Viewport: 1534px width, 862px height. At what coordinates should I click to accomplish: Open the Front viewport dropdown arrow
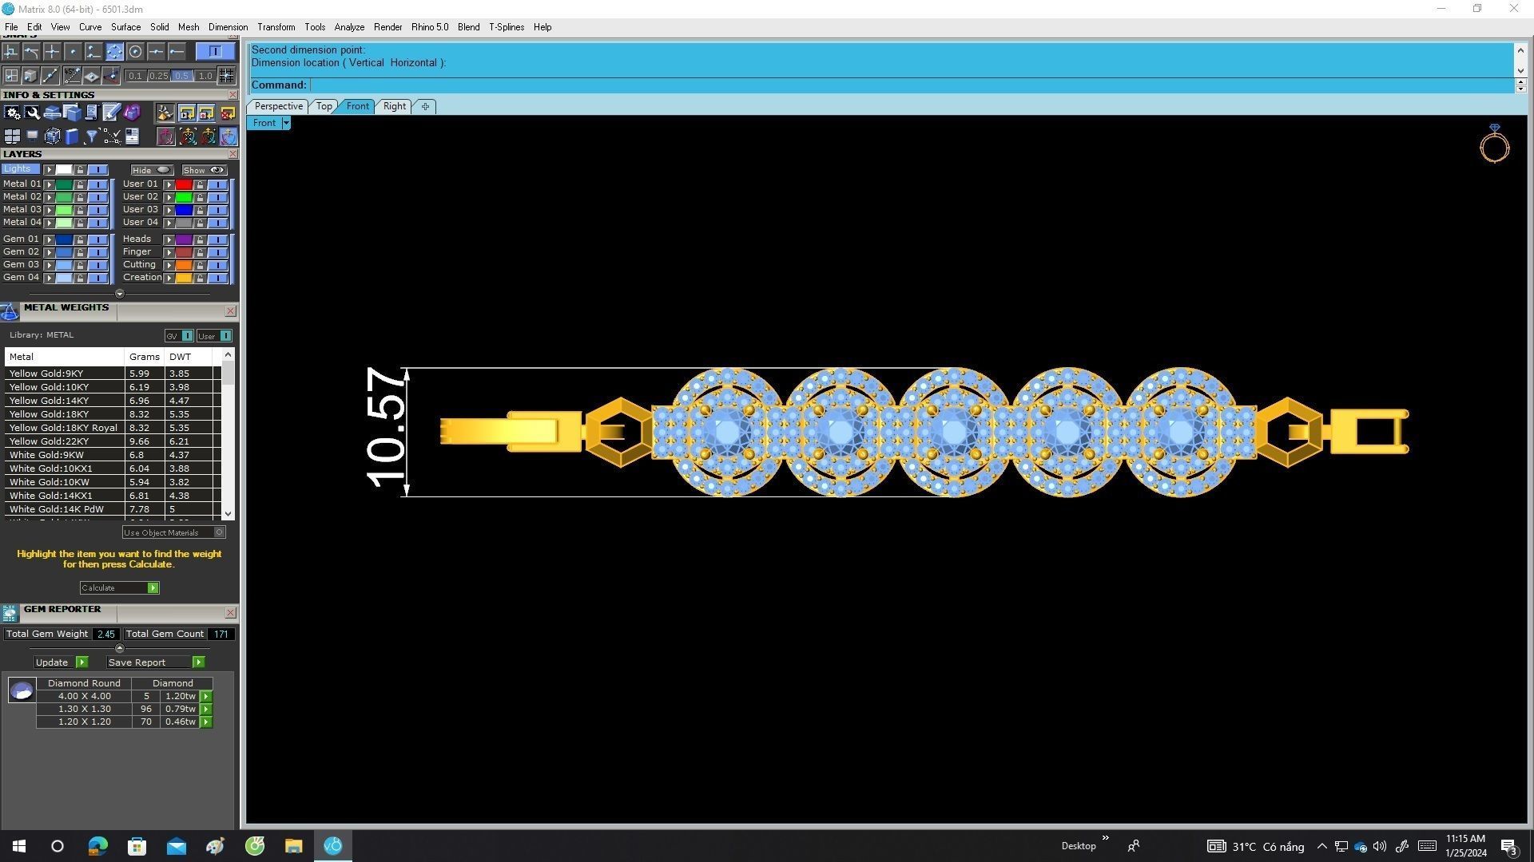click(285, 123)
